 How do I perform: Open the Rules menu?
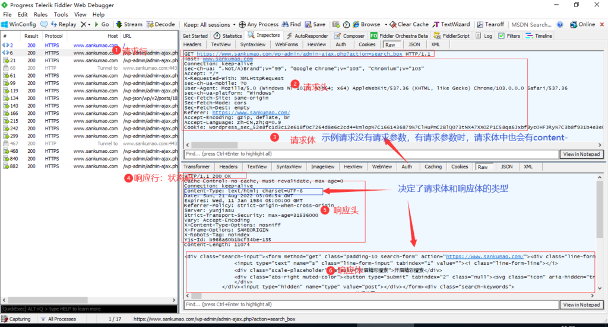pos(40,14)
